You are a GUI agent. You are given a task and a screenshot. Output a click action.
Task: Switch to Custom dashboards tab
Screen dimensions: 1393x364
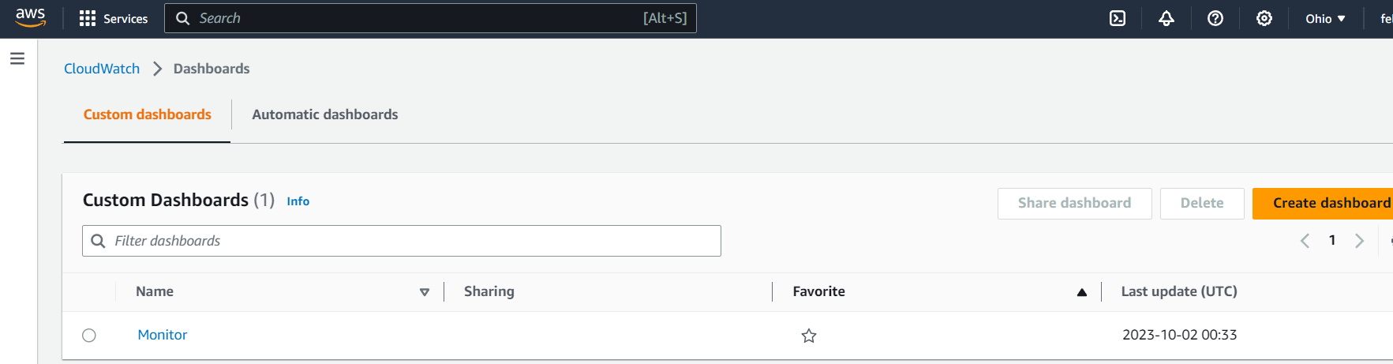tap(148, 114)
